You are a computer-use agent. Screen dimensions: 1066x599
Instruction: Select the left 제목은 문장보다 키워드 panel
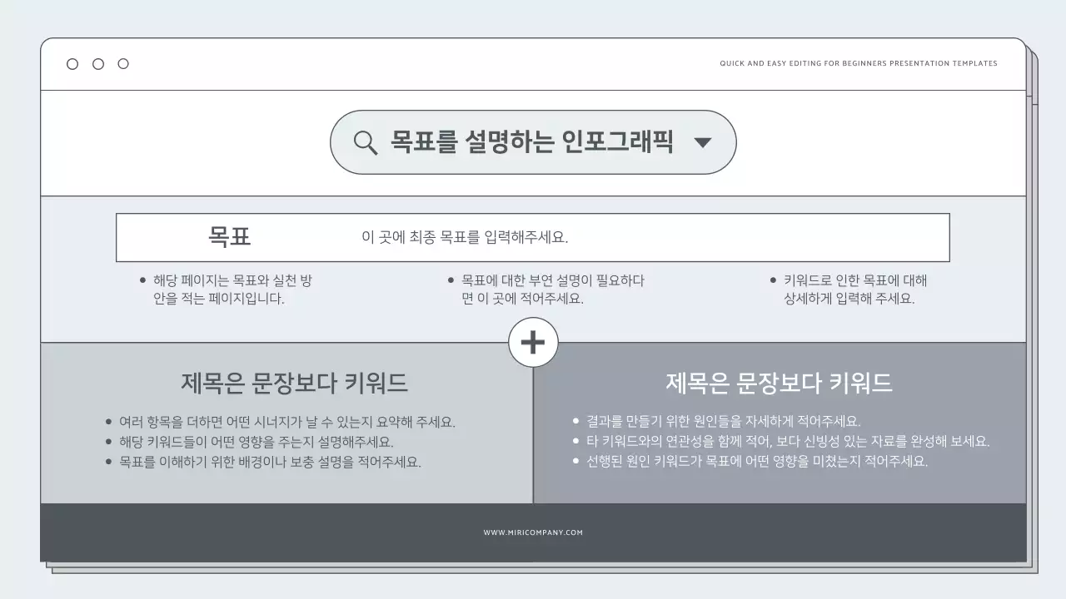[296, 383]
